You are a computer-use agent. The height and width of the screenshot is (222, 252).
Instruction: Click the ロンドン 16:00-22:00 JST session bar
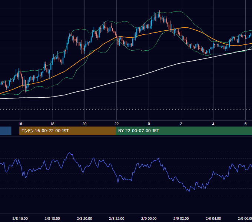pyautogui.click(x=67, y=131)
